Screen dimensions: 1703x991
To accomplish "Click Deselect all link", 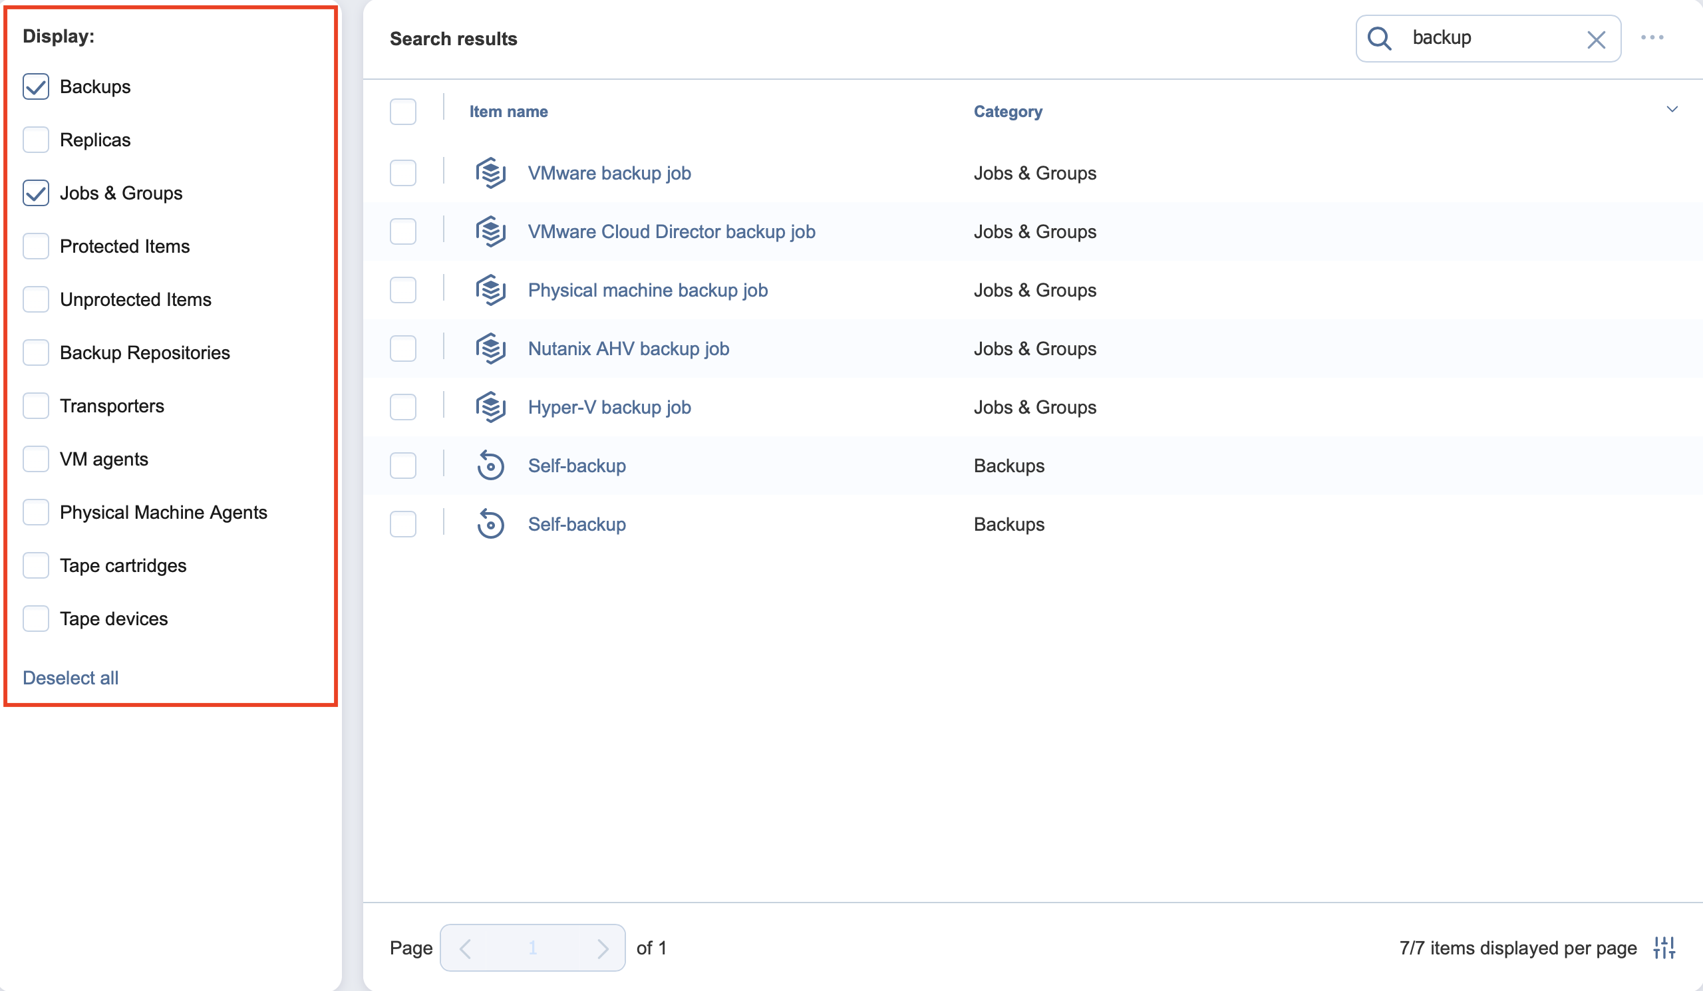I will [x=71, y=678].
